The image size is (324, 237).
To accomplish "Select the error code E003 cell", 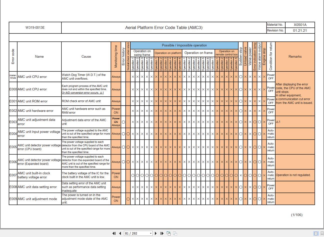I will click(x=13, y=122).
